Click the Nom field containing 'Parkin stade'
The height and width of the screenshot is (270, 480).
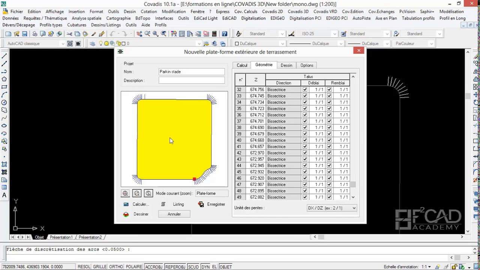click(192, 72)
